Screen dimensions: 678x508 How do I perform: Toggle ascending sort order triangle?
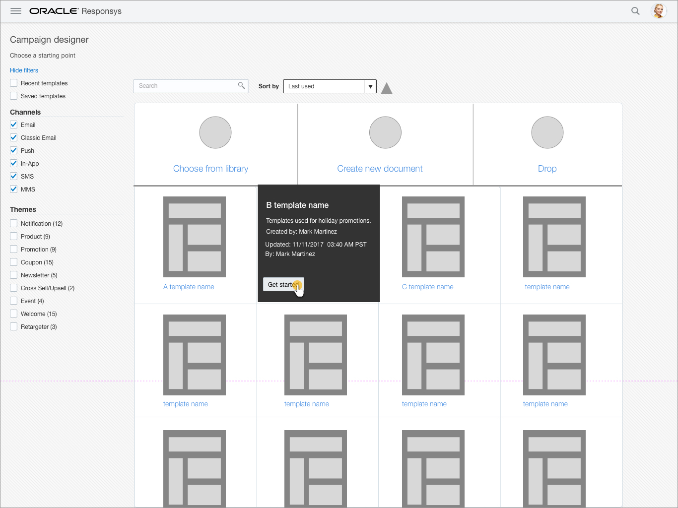(387, 88)
